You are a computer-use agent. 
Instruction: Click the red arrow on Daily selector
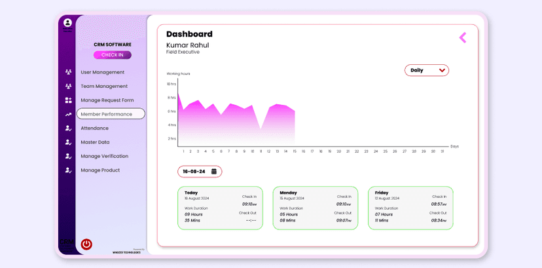(442, 70)
